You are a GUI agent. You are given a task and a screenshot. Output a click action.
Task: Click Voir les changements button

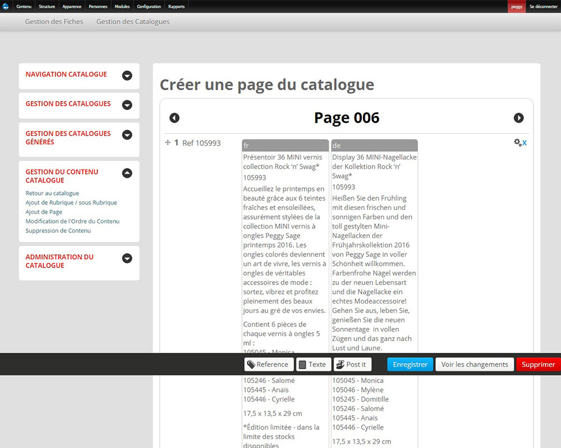(475, 365)
